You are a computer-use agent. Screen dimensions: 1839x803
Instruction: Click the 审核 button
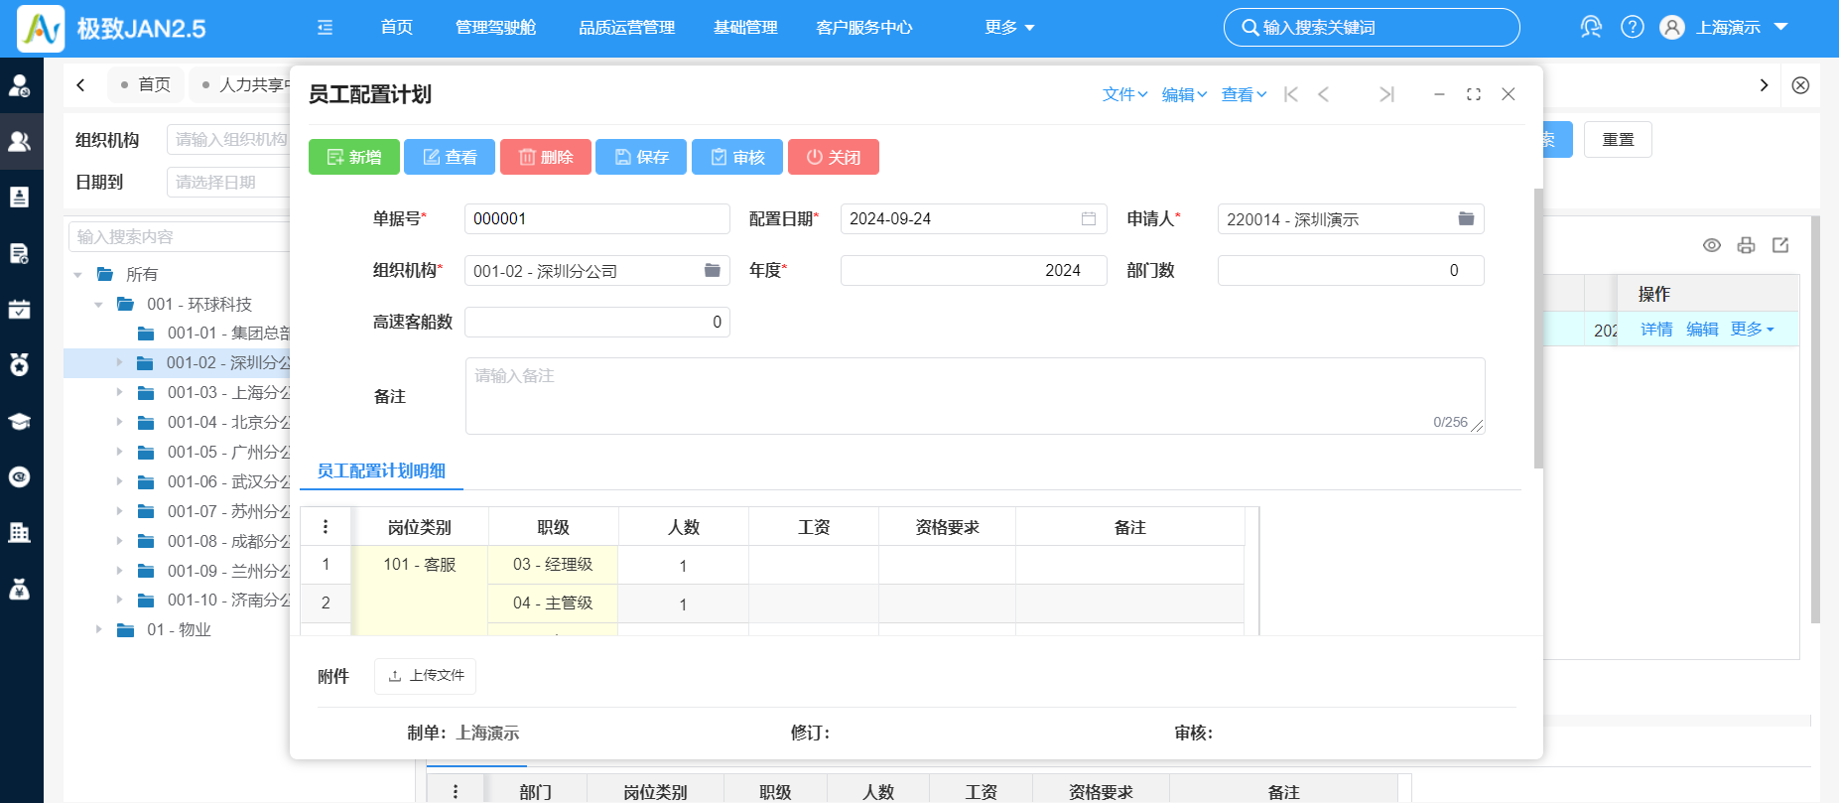coord(737,157)
